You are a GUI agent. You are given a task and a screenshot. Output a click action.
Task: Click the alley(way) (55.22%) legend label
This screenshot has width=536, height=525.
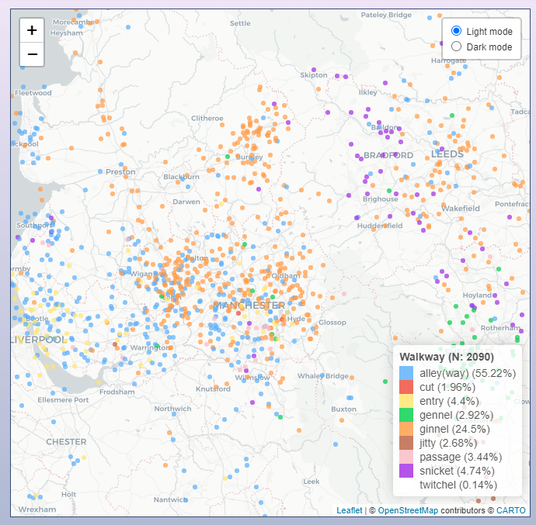tap(468, 373)
